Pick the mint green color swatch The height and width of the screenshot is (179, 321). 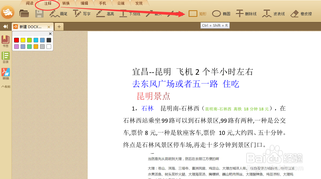(29, 47)
